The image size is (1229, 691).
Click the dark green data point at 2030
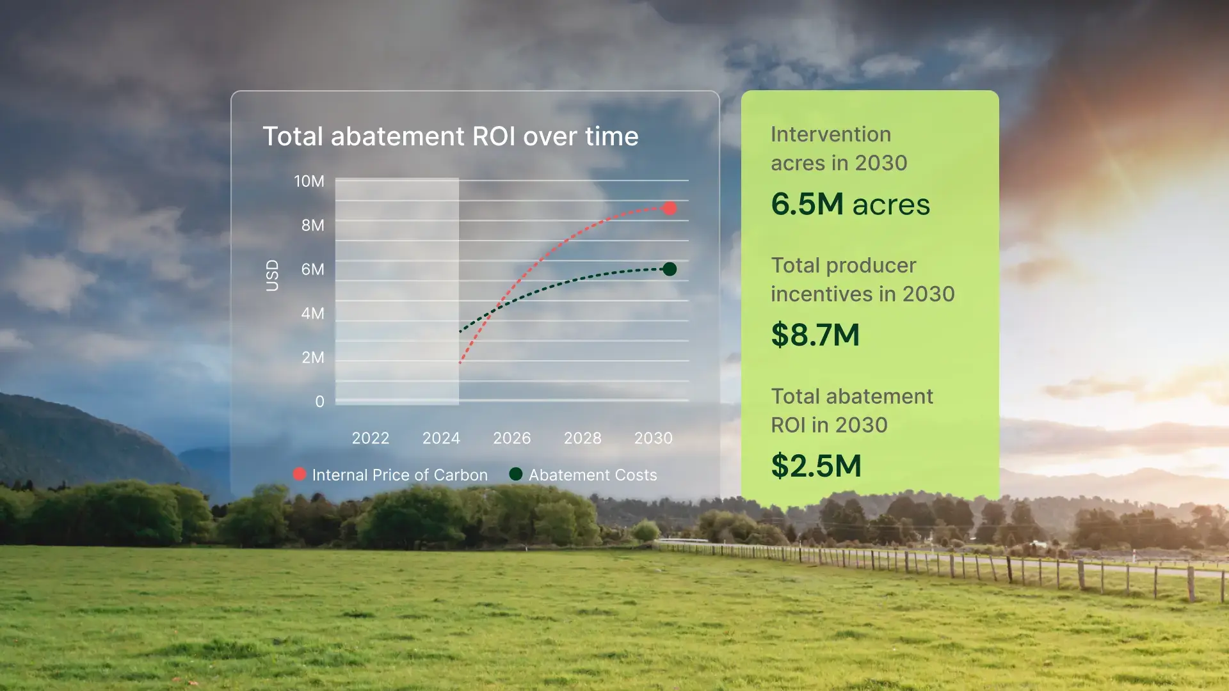point(670,269)
